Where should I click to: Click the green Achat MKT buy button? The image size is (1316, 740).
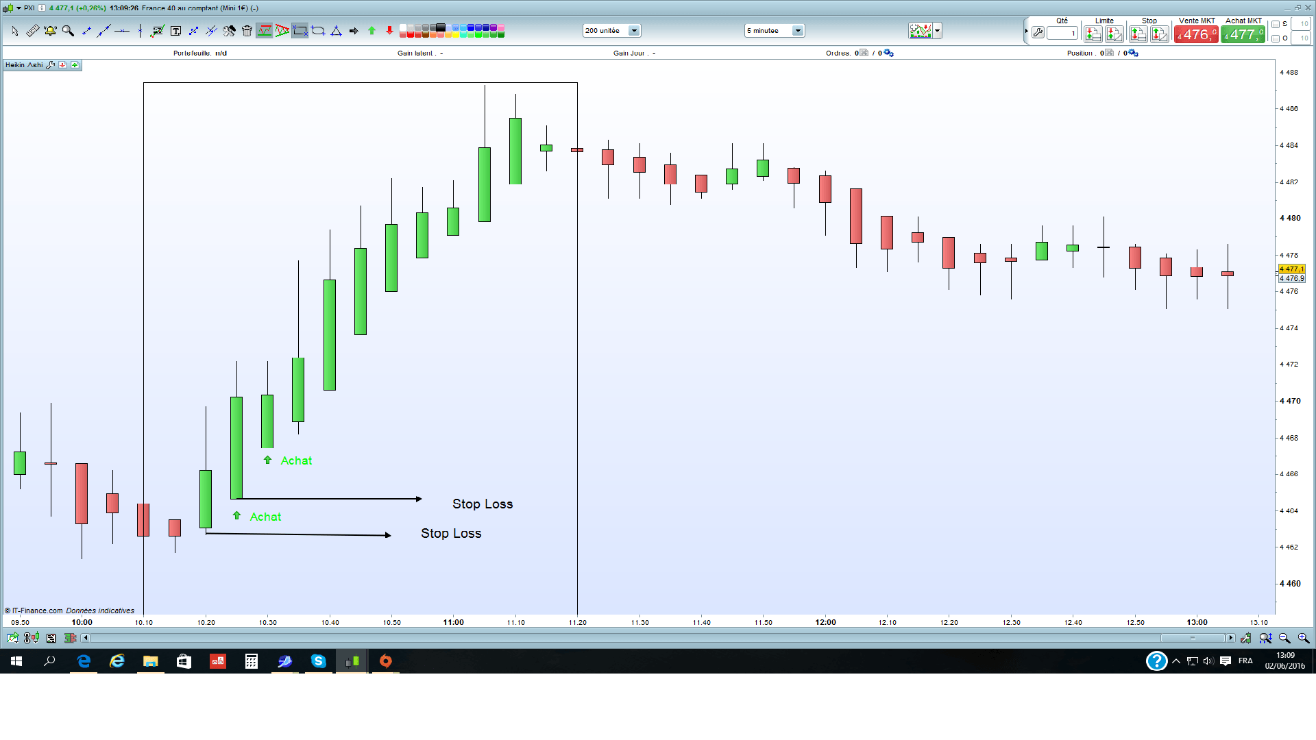pos(1243,34)
